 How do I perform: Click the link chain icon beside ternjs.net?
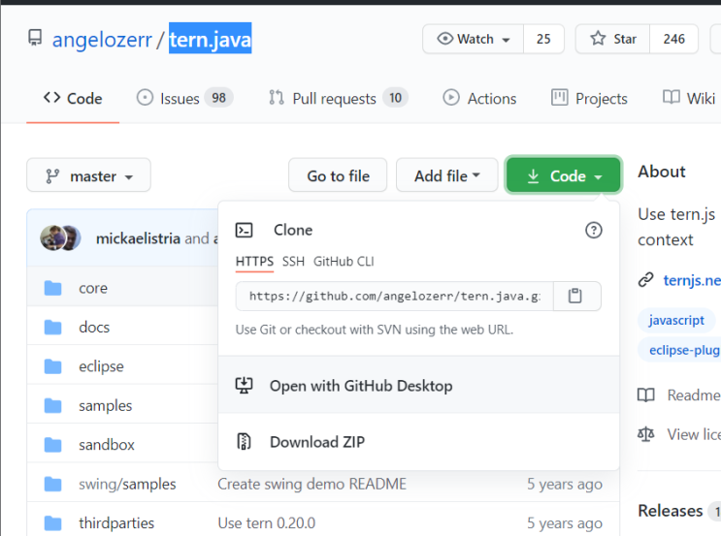(646, 280)
